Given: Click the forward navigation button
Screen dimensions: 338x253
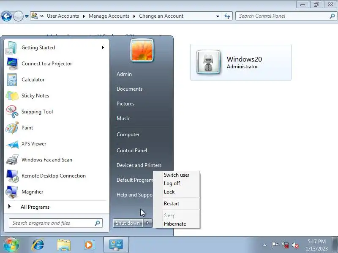Looking at the screenshot, I should (x=18, y=16).
